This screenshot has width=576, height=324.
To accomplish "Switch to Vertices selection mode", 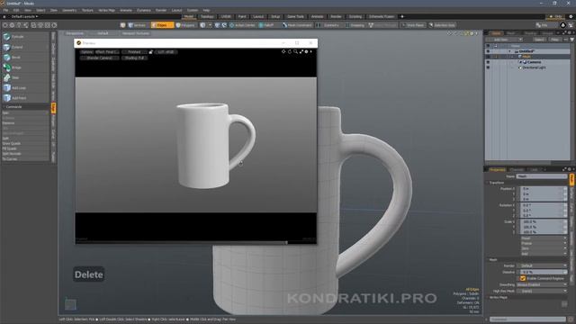I will coord(138,25).
